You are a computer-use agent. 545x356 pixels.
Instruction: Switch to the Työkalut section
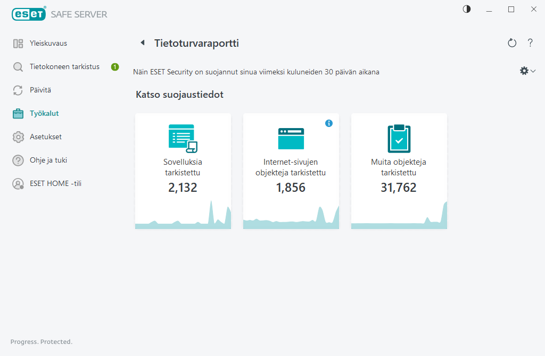[44, 113]
